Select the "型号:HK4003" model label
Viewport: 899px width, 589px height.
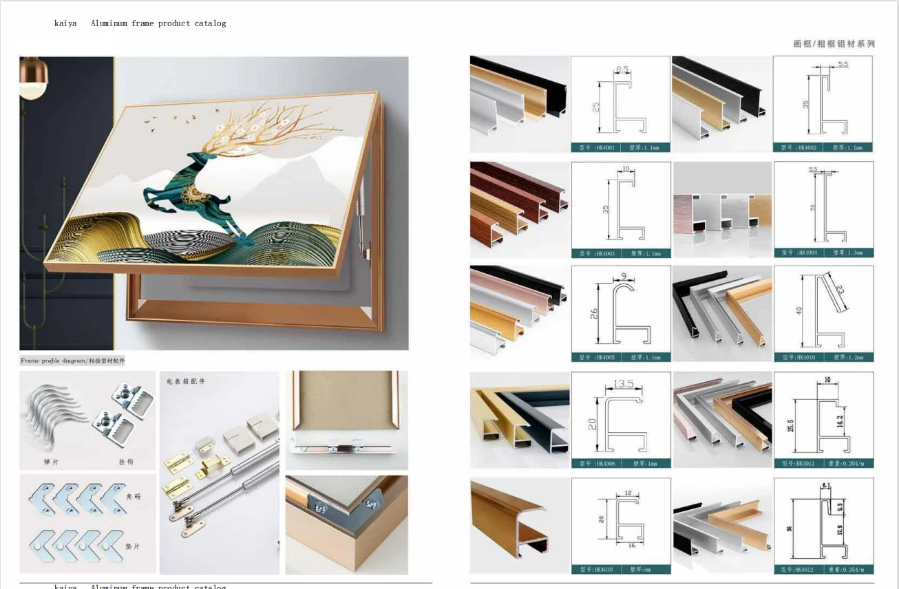[x=597, y=253]
